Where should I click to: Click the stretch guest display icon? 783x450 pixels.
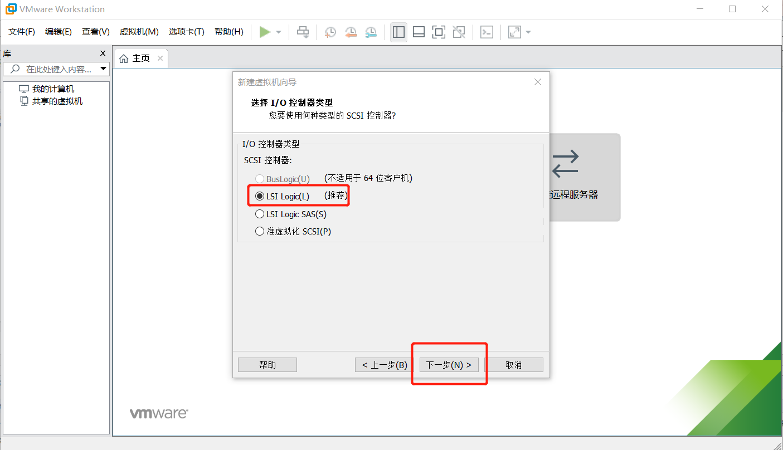pyautogui.click(x=514, y=32)
